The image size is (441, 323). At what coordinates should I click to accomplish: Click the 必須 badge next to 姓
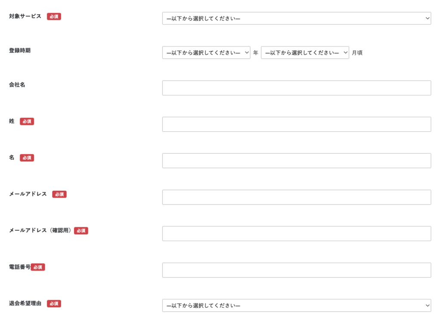(x=27, y=121)
